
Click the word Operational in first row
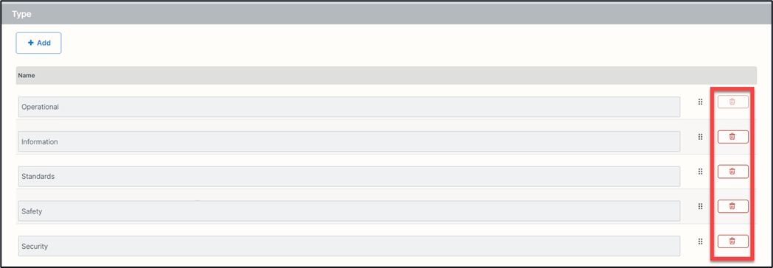[41, 107]
